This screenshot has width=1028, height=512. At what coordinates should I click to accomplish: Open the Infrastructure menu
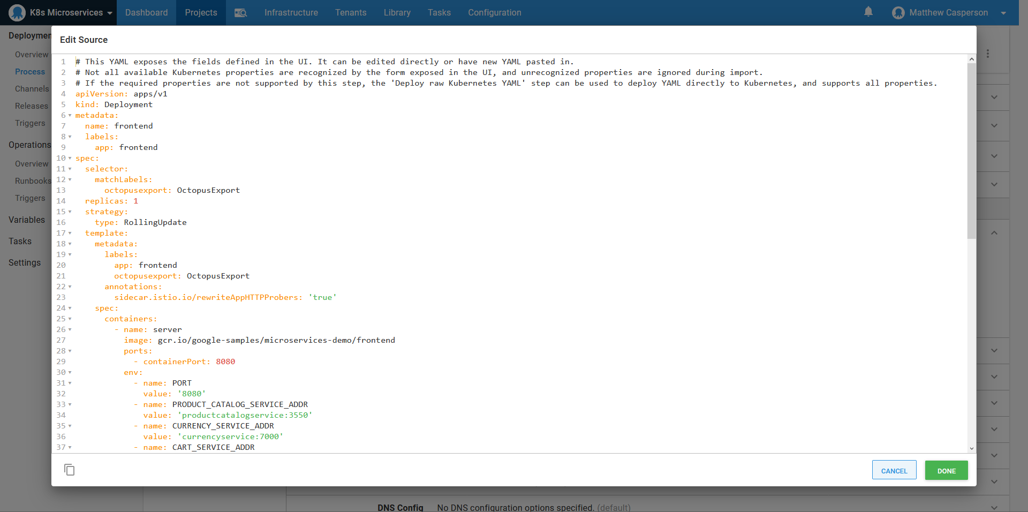(291, 12)
